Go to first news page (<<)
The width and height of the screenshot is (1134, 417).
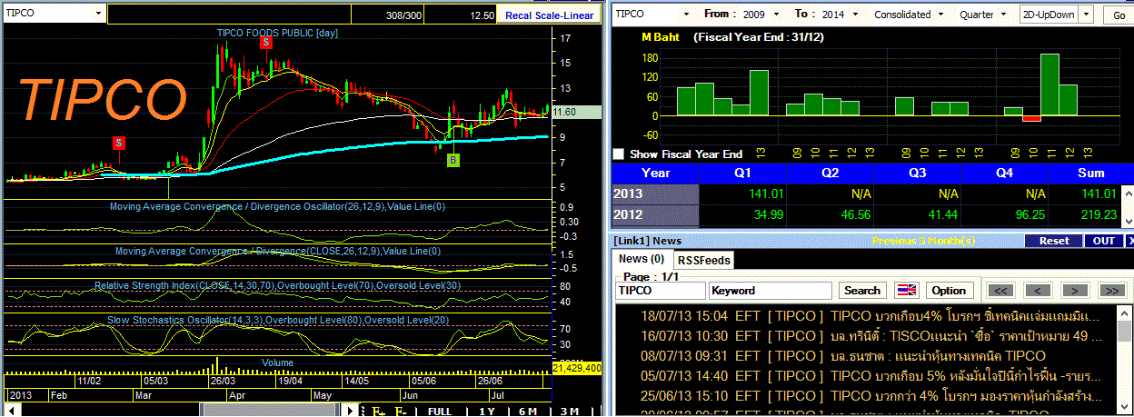coord(1000,291)
